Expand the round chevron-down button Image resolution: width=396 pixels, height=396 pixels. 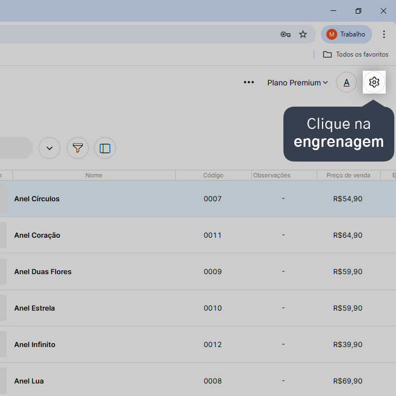click(x=49, y=148)
